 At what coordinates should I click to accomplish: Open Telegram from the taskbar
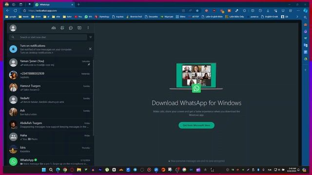click(x=135, y=170)
